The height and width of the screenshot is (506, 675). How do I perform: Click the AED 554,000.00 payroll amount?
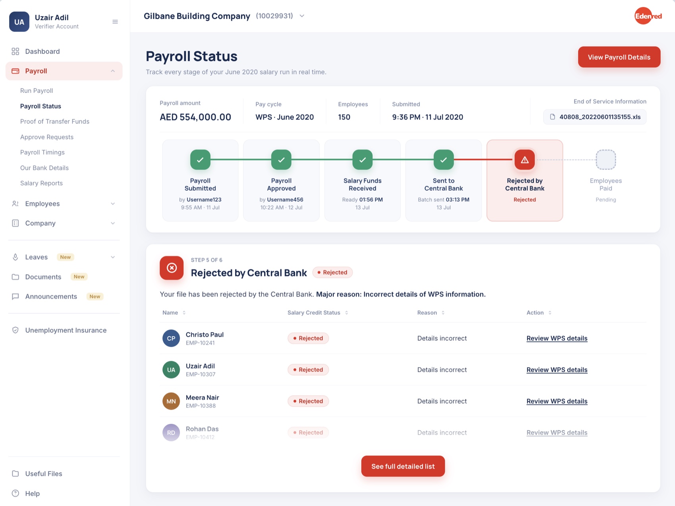(195, 117)
